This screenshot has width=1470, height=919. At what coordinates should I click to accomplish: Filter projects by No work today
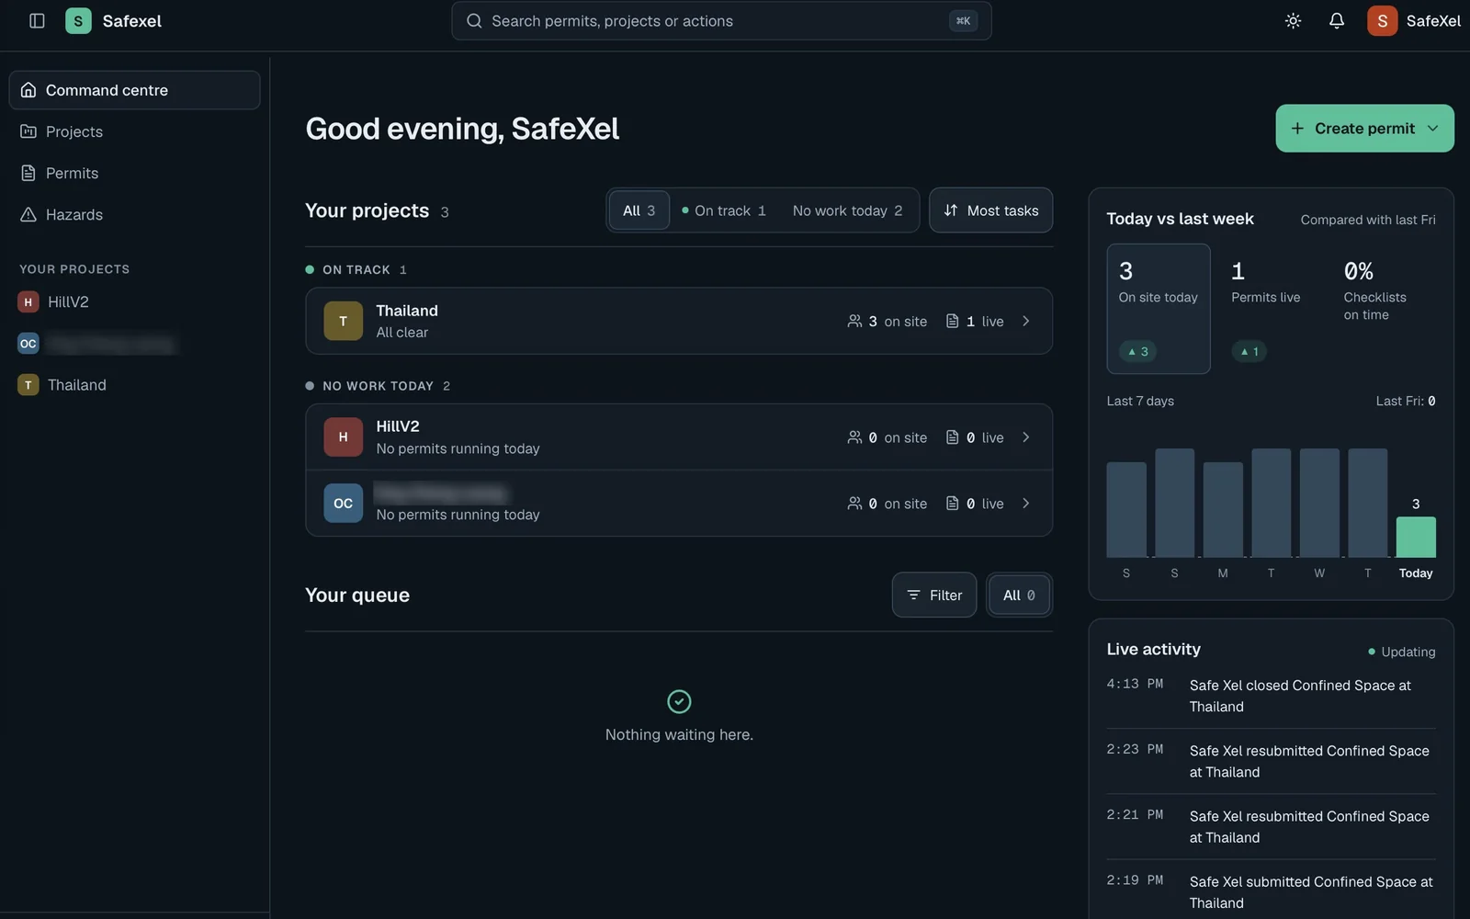pos(847,210)
